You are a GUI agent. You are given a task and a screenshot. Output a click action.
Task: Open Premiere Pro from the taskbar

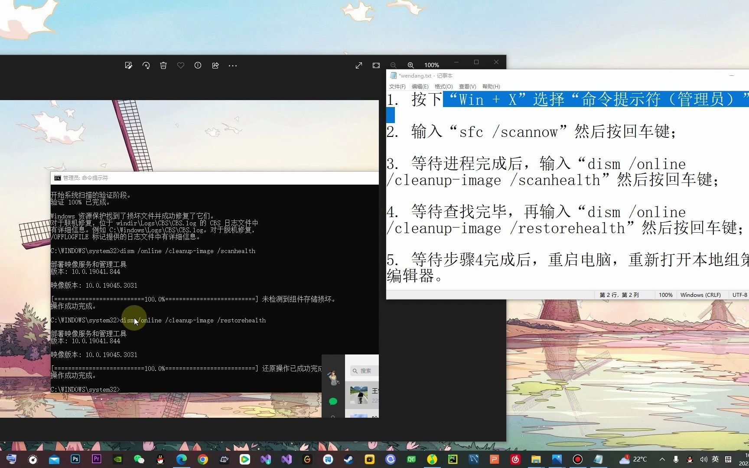(96, 459)
